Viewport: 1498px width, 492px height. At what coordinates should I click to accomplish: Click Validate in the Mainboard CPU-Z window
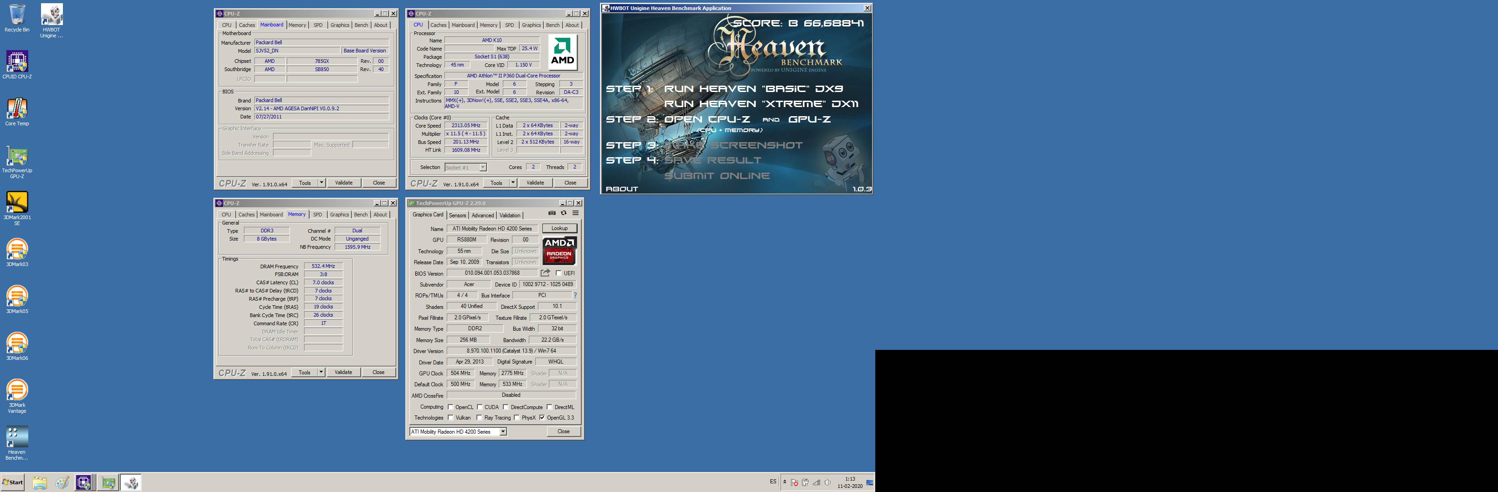coord(344,183)
